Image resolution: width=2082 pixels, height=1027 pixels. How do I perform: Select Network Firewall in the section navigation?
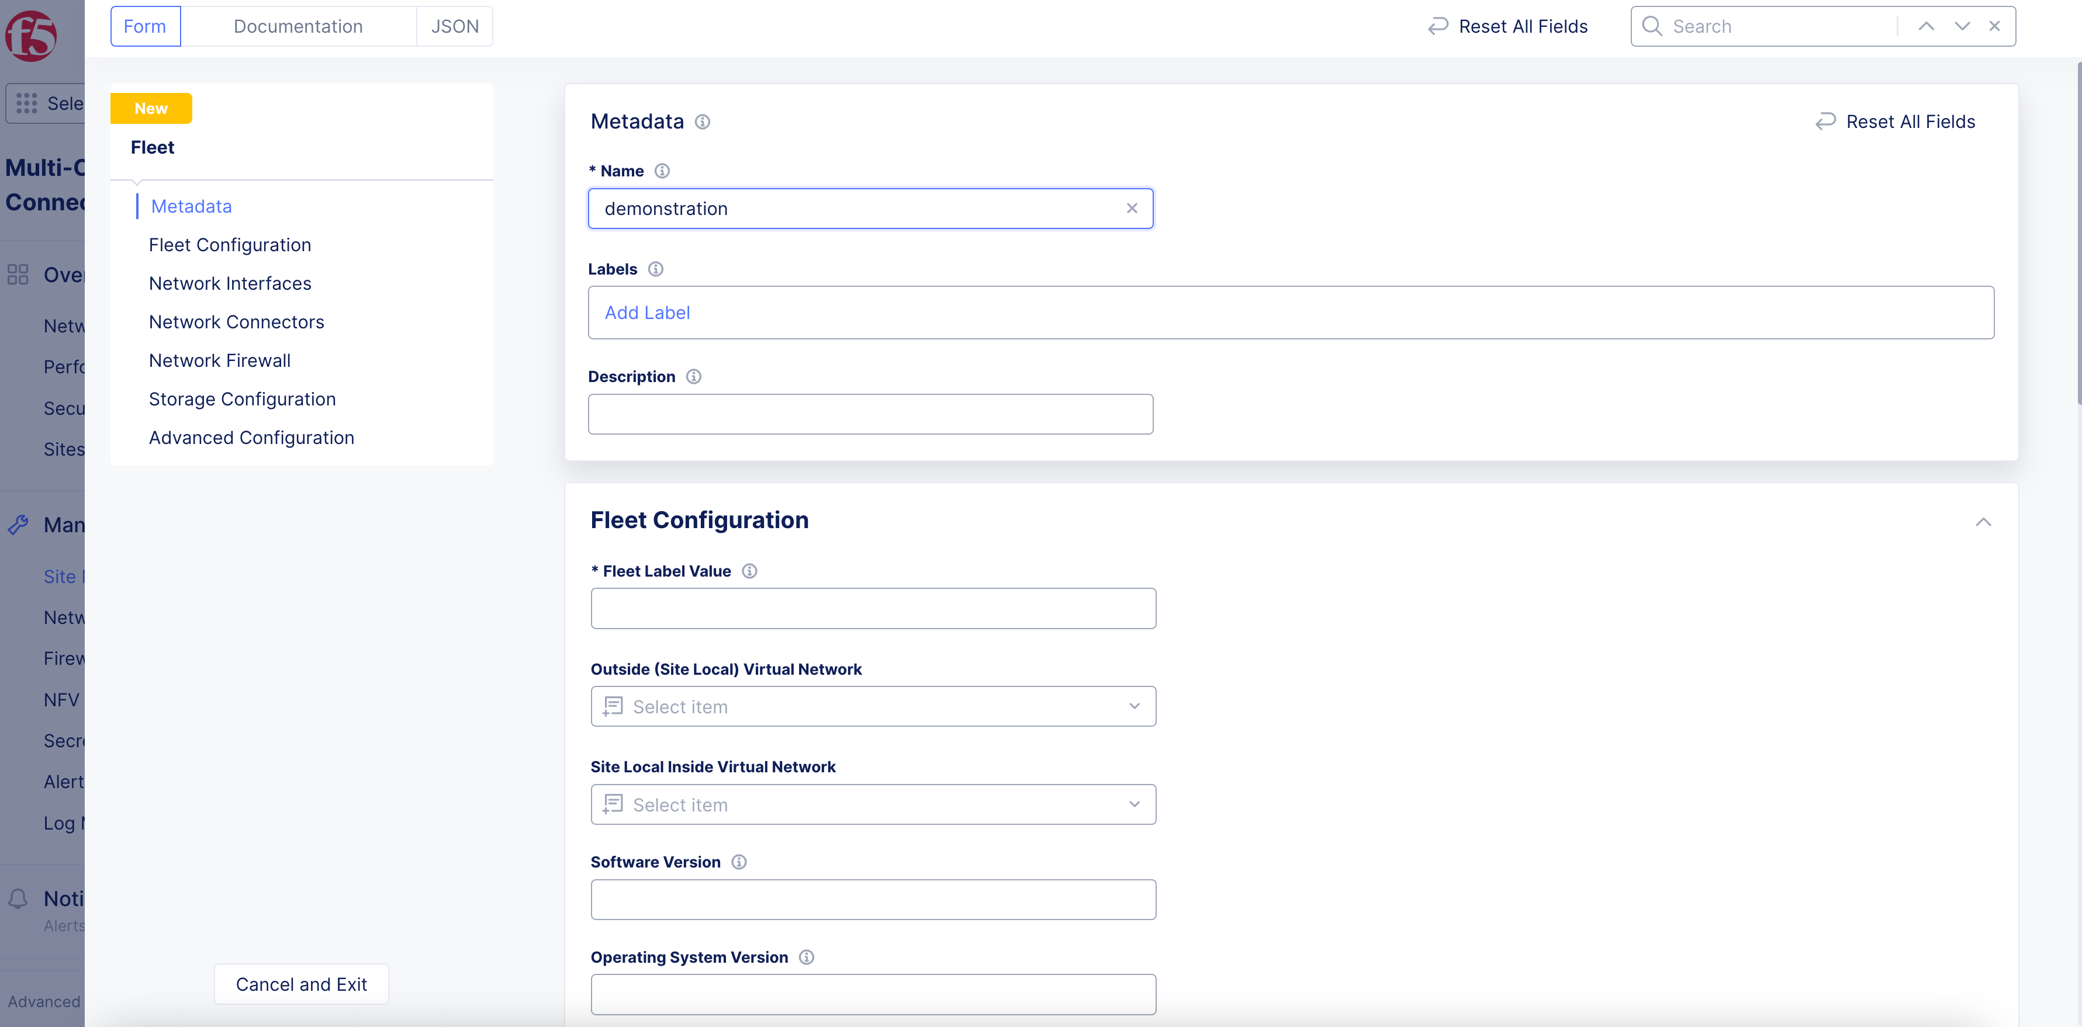(219, 360)
